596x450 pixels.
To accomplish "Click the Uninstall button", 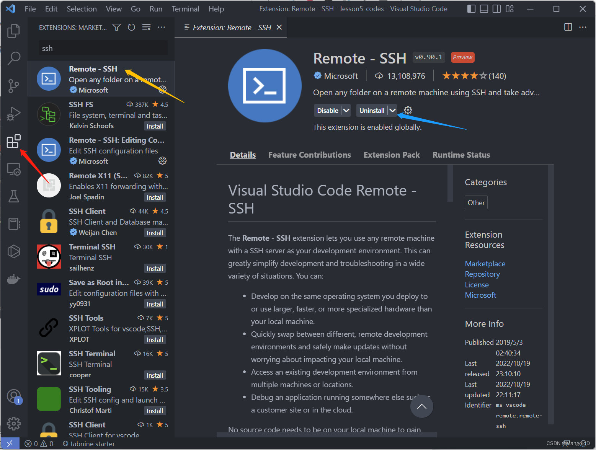I will click(x=372, y=111).
